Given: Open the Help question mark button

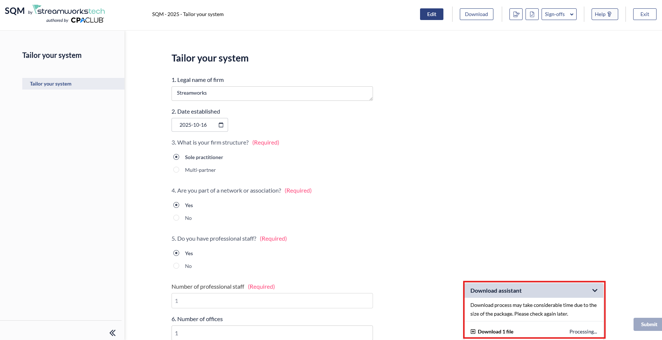Looking at the screenshot, I should click(604, 14).
